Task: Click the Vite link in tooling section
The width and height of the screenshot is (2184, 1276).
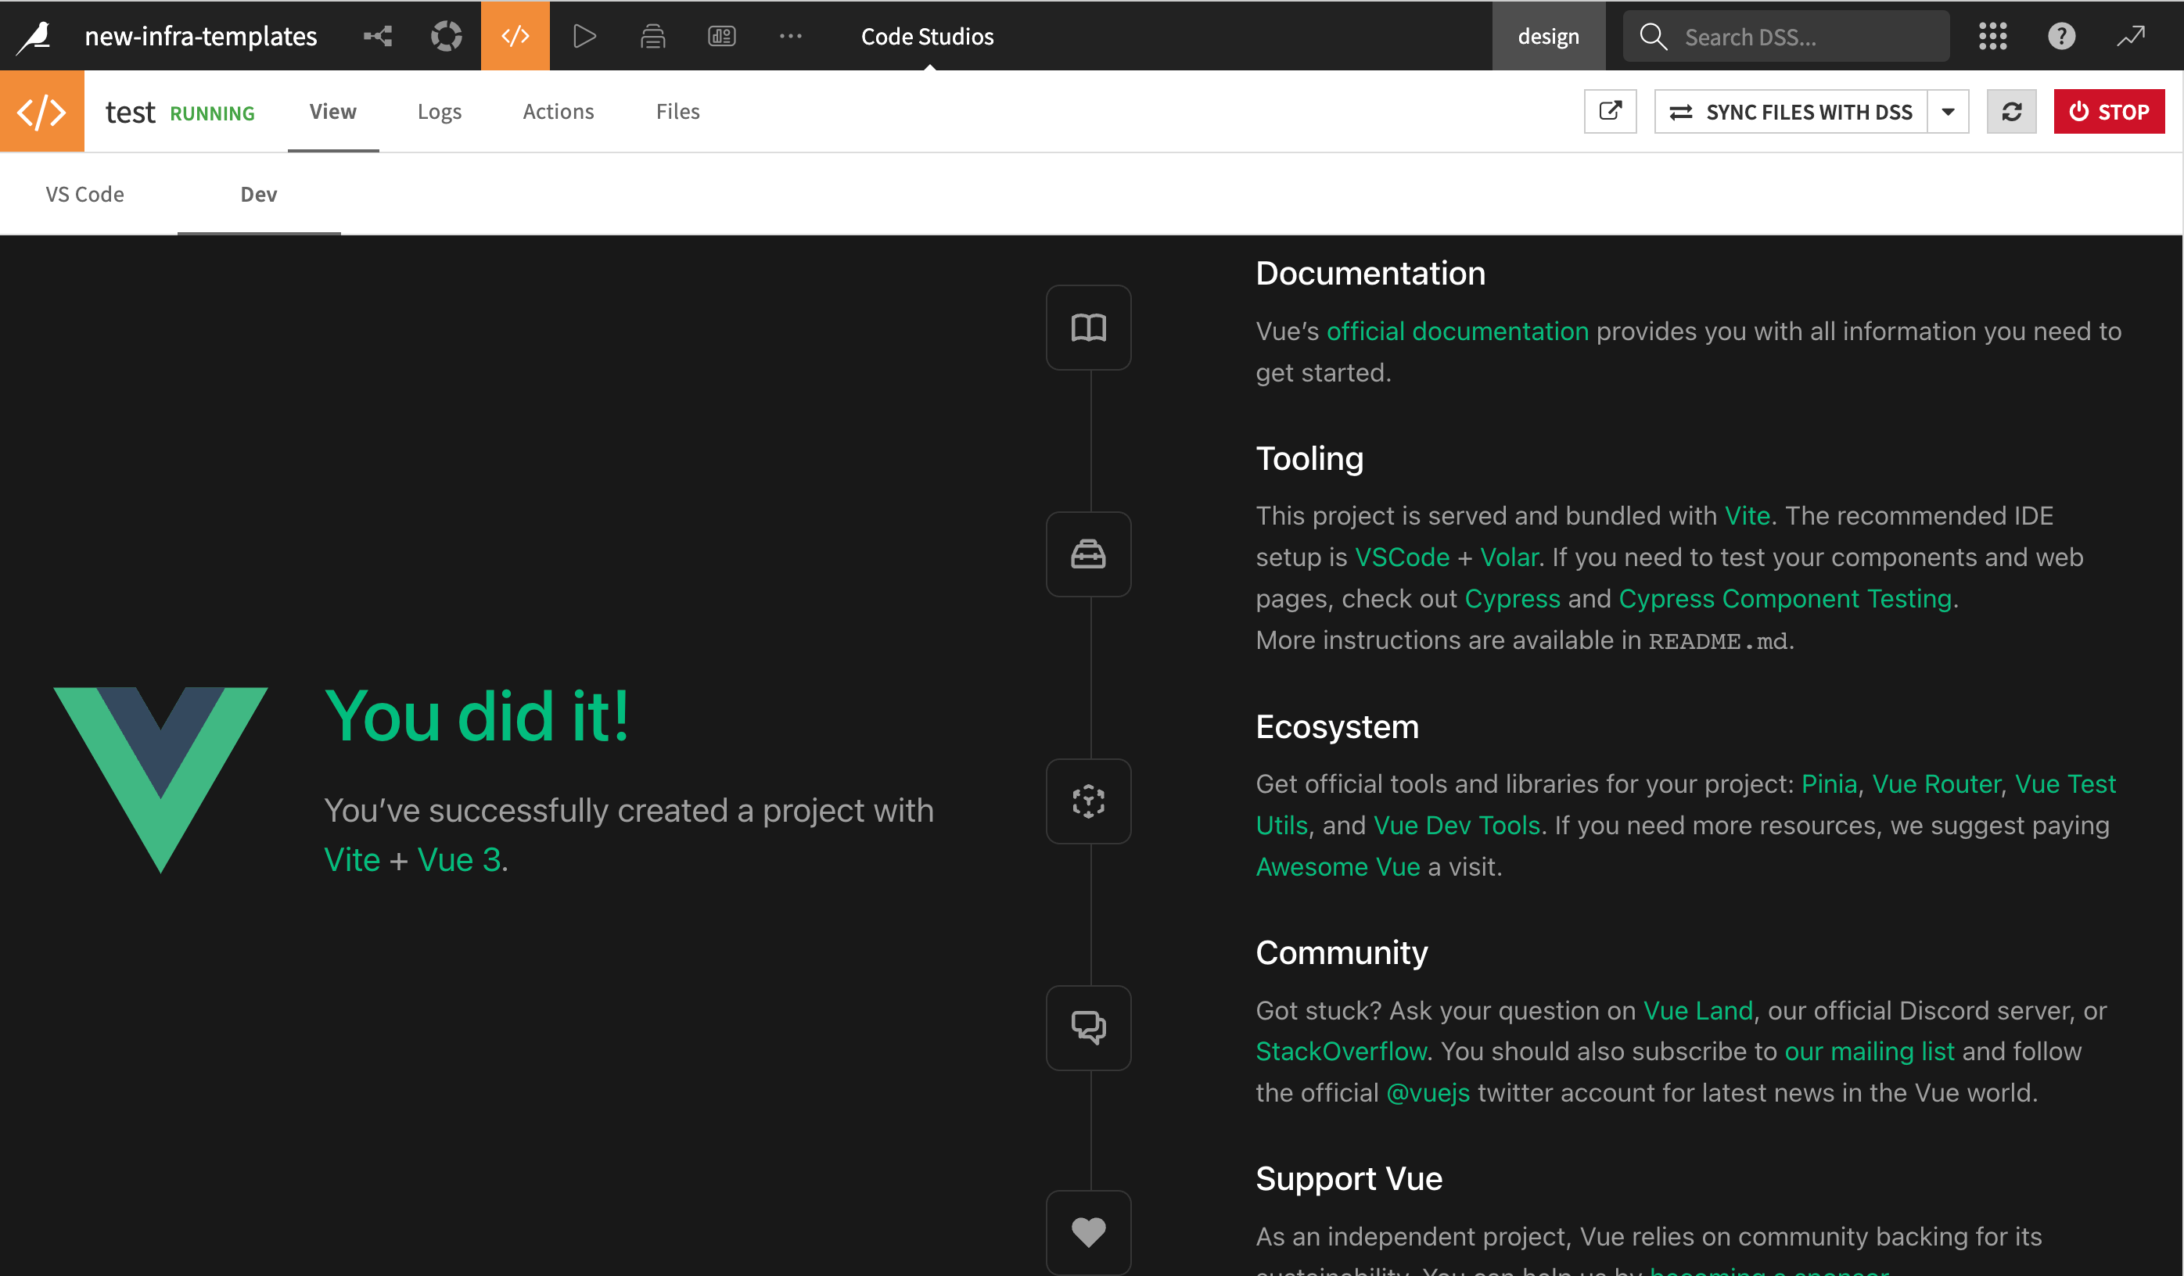Action: tap(1746, 517)
